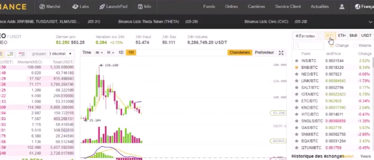Open the 3 décimal groupes dropdown
The height and width of the screenshot is (160, 374).
coord(60,54)
